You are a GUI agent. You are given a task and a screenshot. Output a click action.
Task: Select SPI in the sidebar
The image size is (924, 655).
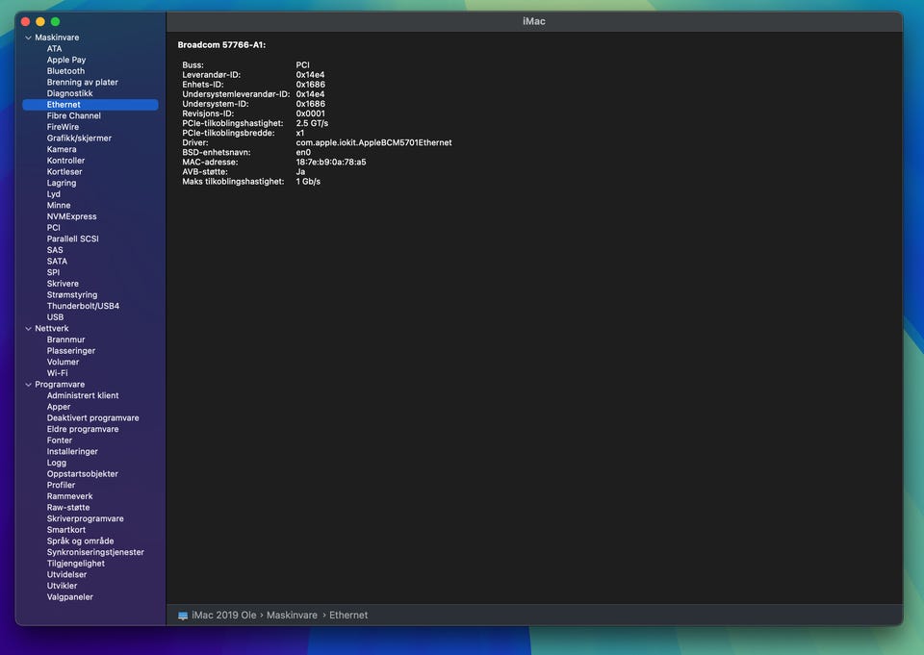click(53, 273)
